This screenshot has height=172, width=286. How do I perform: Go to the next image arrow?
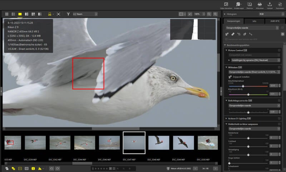pos(216,168)
